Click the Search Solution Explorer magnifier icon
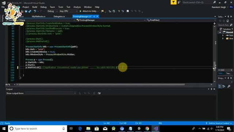The image size is (234, 132). pyautogui.click(x=231, y=25)
